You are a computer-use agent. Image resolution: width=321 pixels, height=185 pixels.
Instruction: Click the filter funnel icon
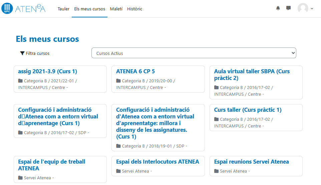pyautogui.click(x=22, y=53)
